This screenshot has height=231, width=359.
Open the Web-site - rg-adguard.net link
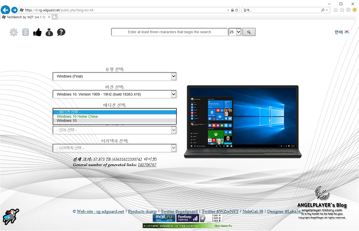[100, 211]
